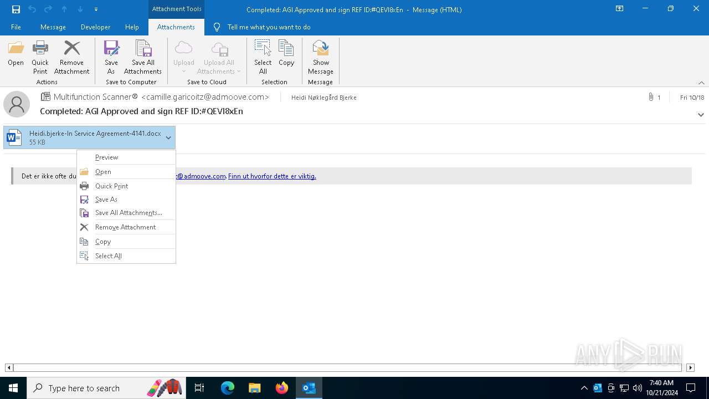The height and width of the screenshot is (399, 709).
Task: Click the Outlook icon in system tray
Action: [x=598, y=388]
